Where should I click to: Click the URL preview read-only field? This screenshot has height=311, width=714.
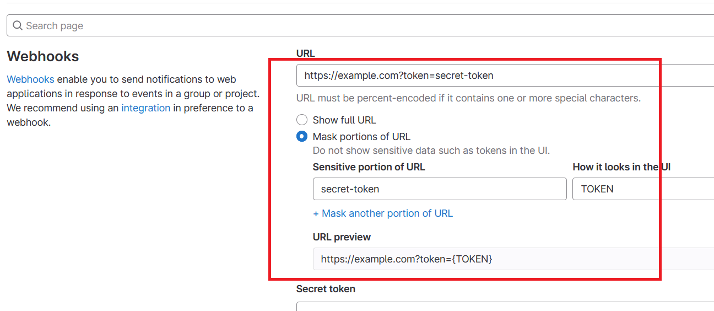point(496,259)
